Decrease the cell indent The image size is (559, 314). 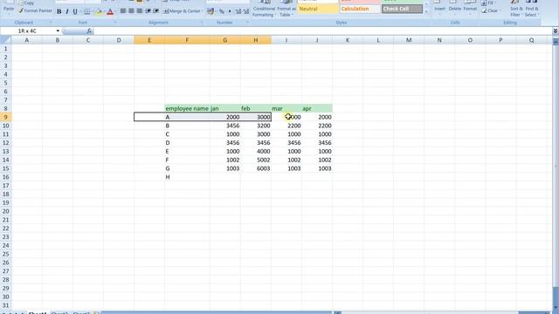[148, 11]
